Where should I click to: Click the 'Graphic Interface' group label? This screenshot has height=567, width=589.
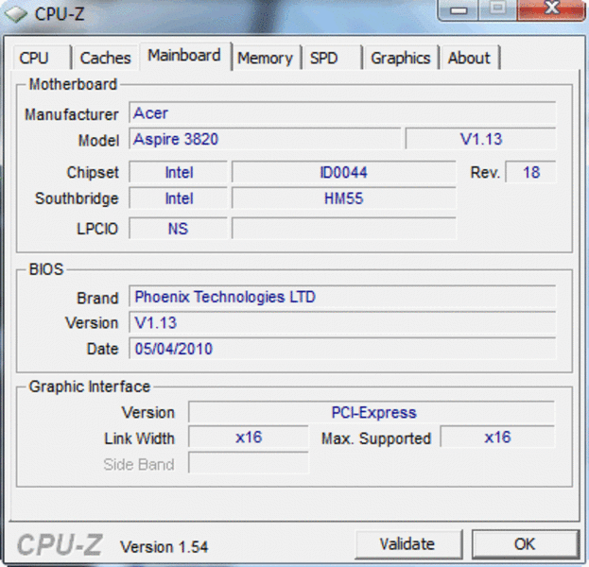tap(90, 387)
